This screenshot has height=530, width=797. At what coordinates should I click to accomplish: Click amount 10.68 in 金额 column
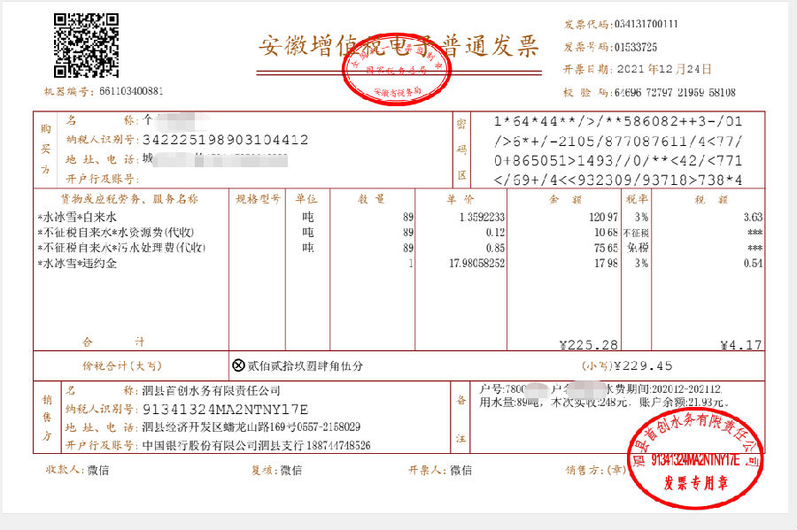tap(606, 233)
